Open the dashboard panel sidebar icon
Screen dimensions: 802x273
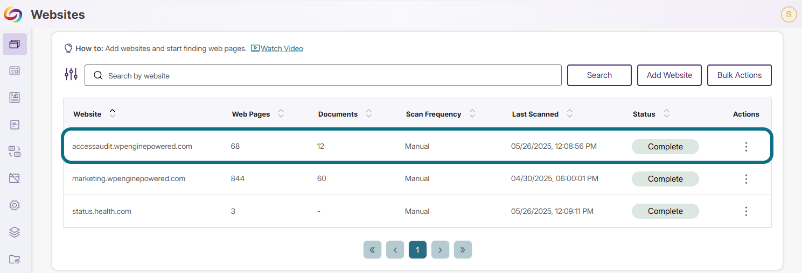pos(15,71)
